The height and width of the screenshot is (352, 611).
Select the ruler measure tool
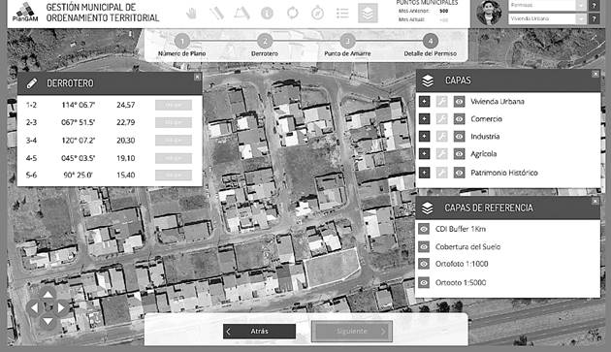coord(216,13)
